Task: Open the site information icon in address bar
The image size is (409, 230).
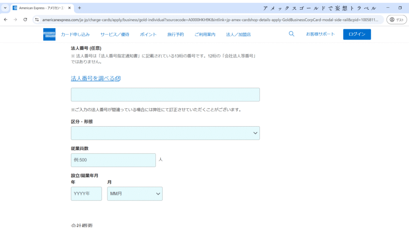Action: (37, 20)
